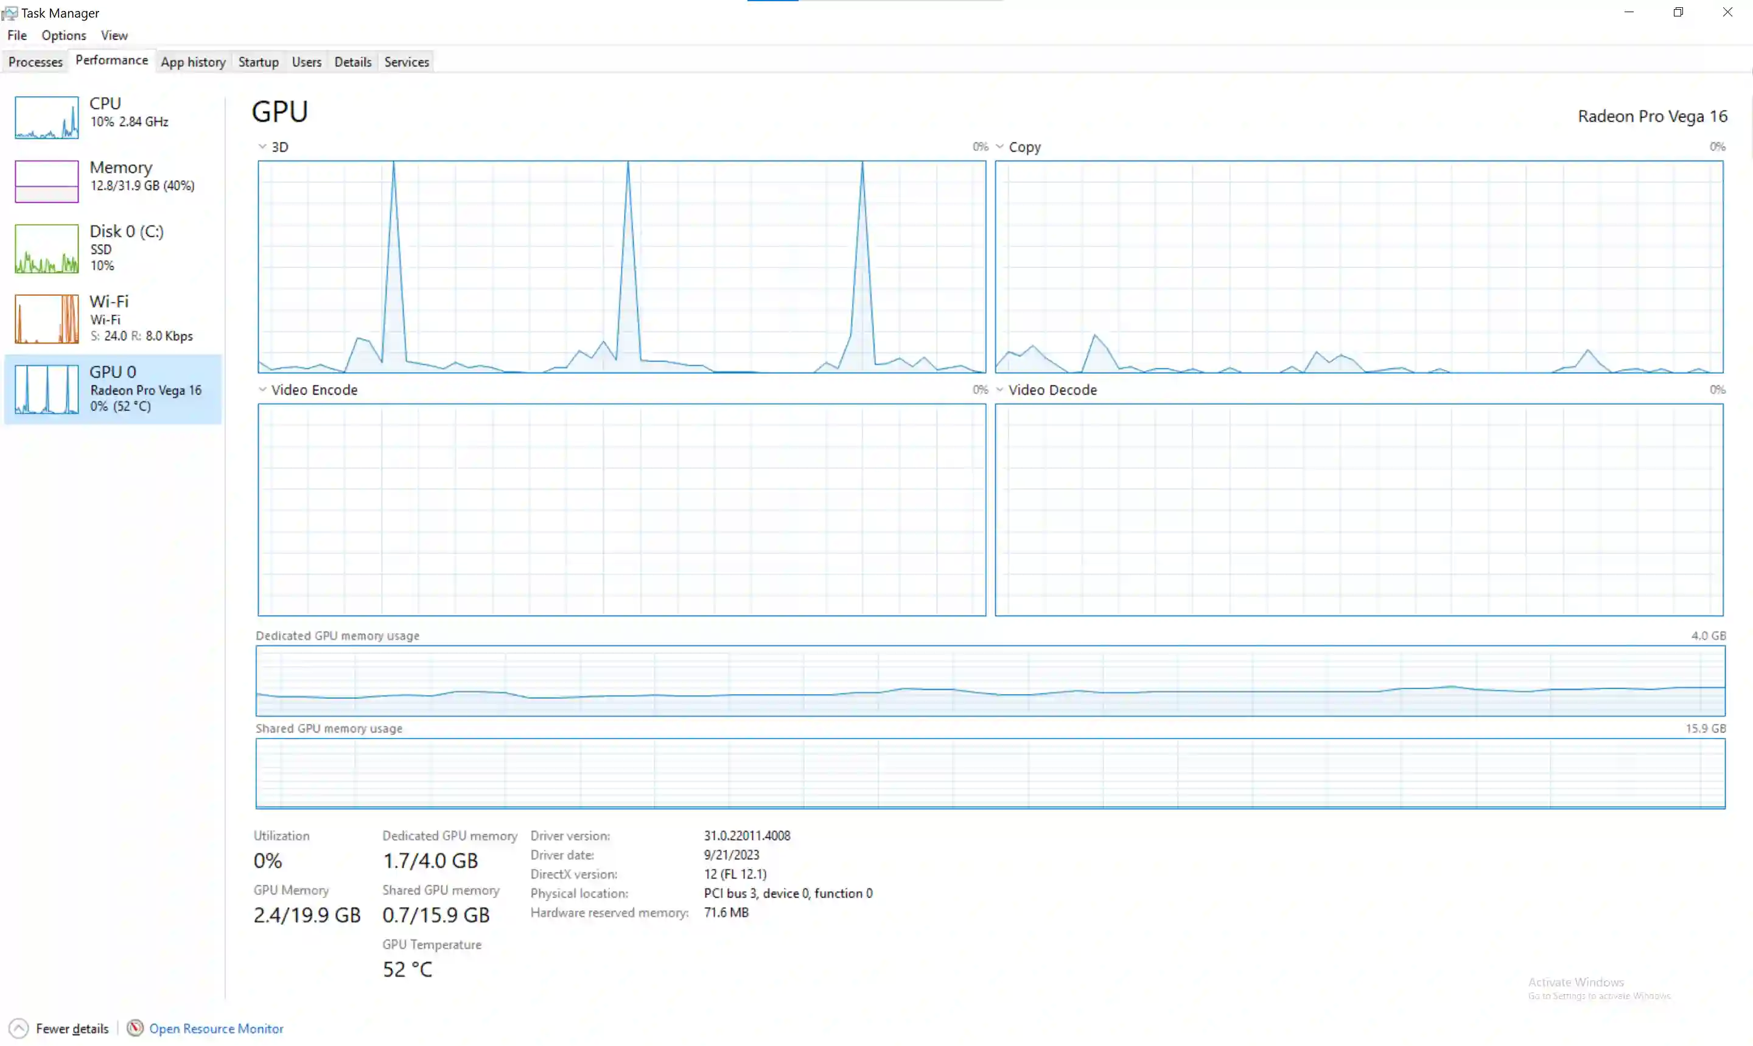
Task: Click the 4.0 GB dedicated memory scale label
Action: [x=1709, y=635]
